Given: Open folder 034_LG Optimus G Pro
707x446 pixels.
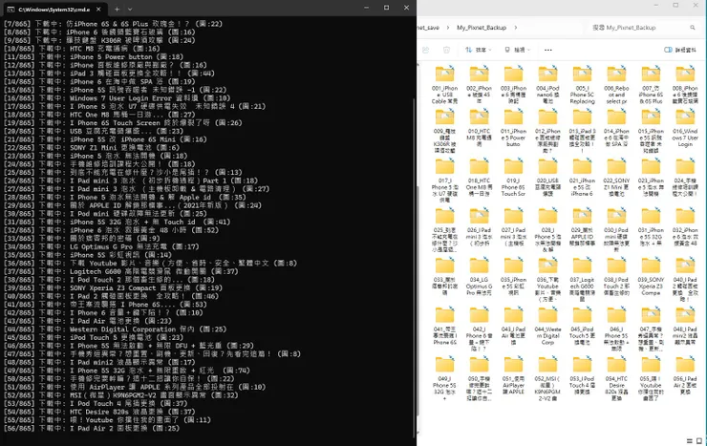Looking at the screenshot, I should tap(479, 276).
